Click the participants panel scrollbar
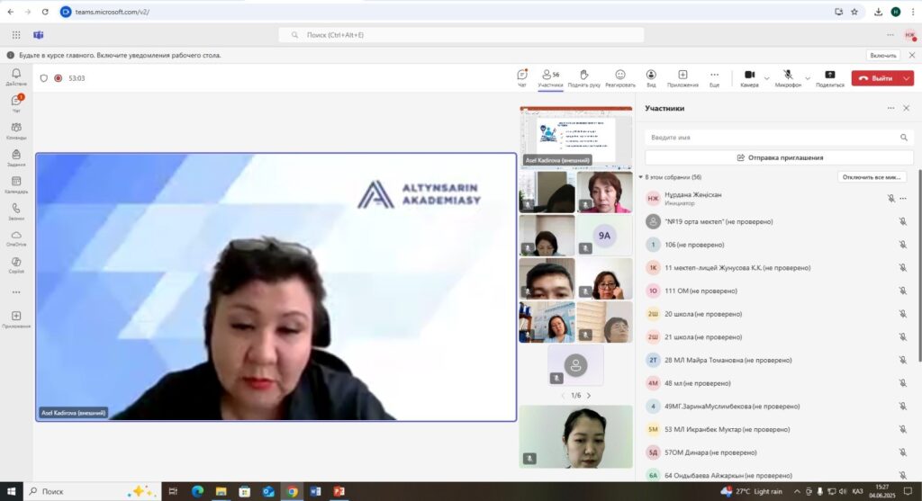The width and height of the screenshot is (922, 501). pyautogui.click(x=918, y=264)
